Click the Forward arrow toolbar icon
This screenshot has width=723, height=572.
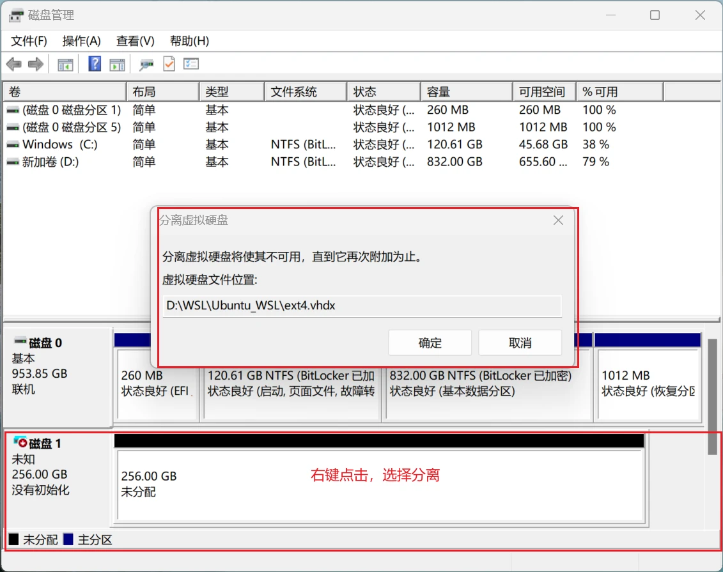tap(36, 64)
